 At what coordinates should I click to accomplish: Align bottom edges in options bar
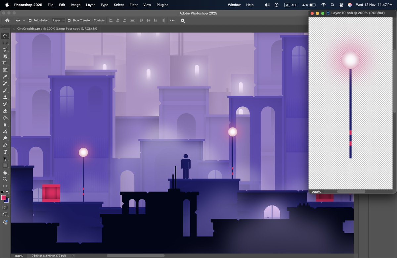tap(155, 20)
